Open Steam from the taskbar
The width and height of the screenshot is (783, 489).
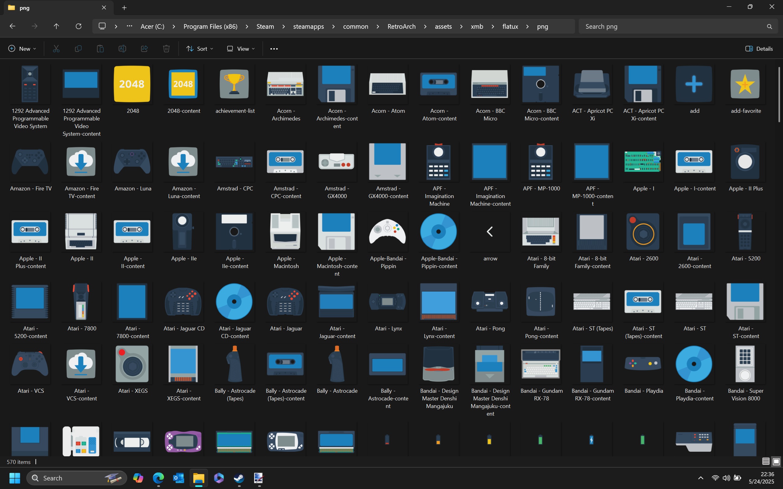click(x=239, y=478)
